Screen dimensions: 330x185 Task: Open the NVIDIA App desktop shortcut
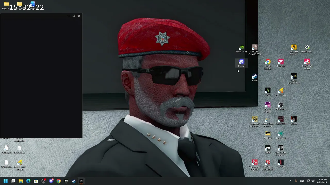click(241, 49)
